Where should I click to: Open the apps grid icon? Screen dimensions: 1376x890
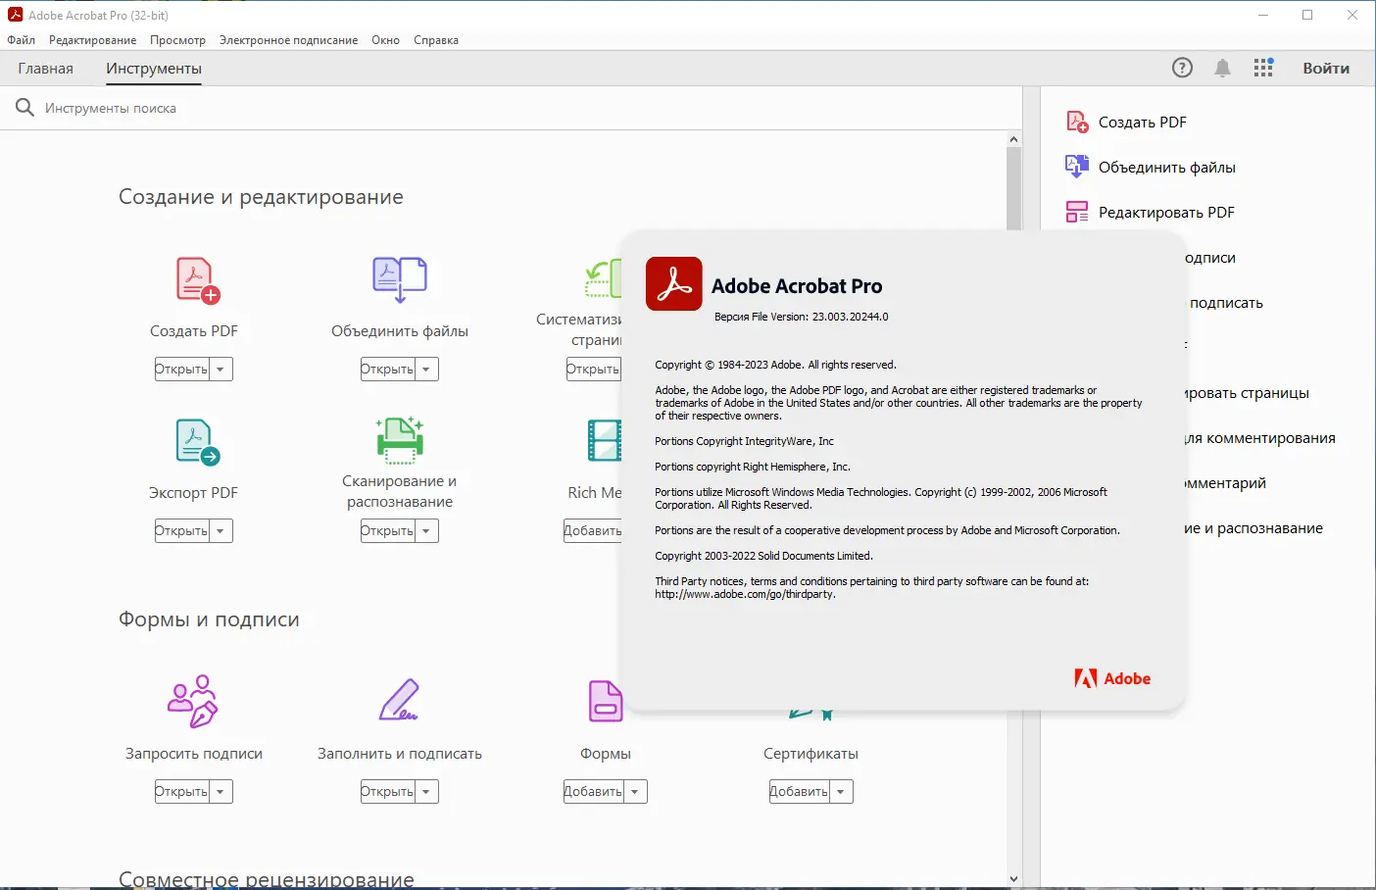click(1263, 68)
